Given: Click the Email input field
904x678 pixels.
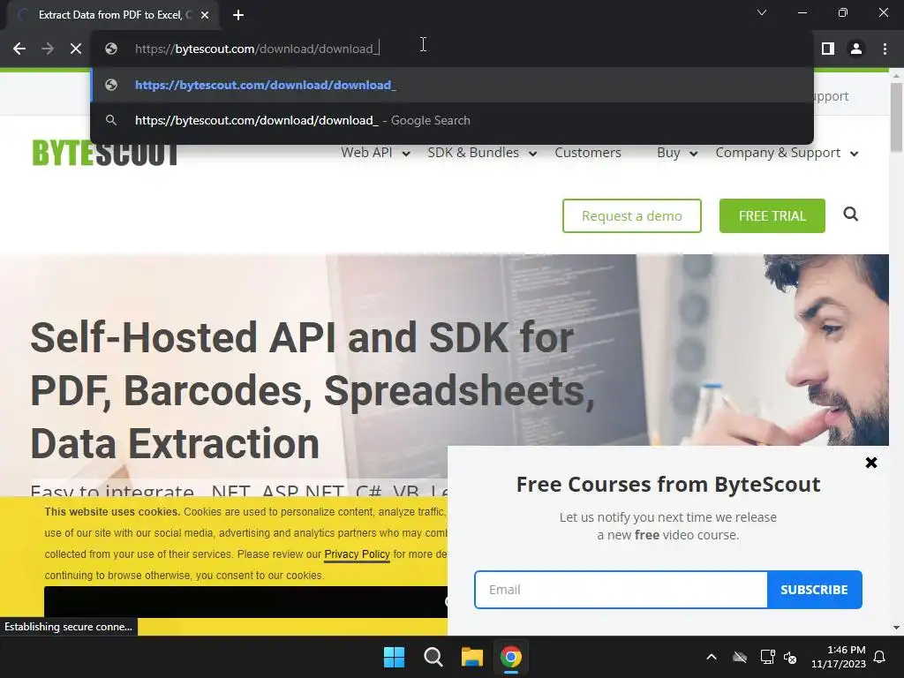Looking at the screenshot, I should (x=621, y=590).
